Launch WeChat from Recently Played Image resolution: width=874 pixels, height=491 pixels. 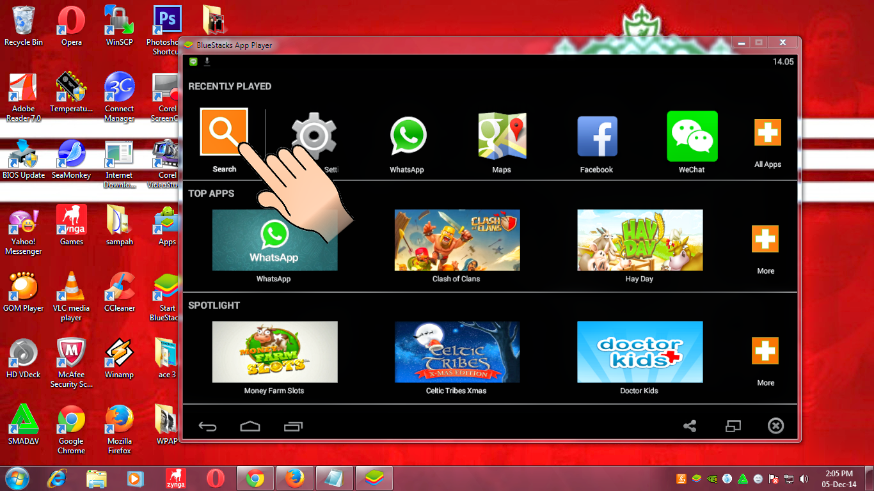click(692, 136)
